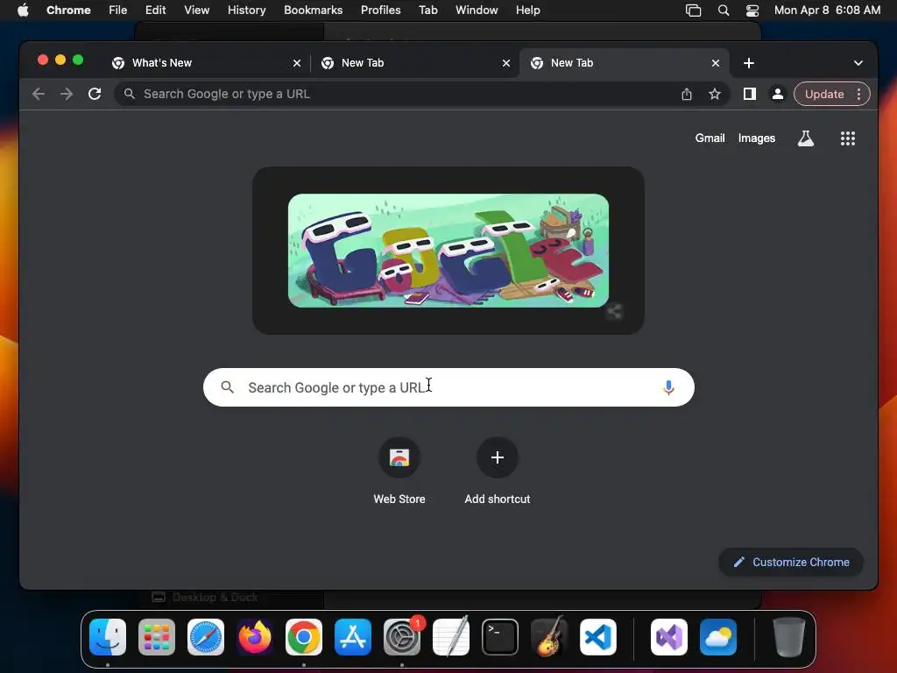The height and width of the screenshot is (673, 897).
Task: Open the Chrome application menu
Action: coord(68,11)
